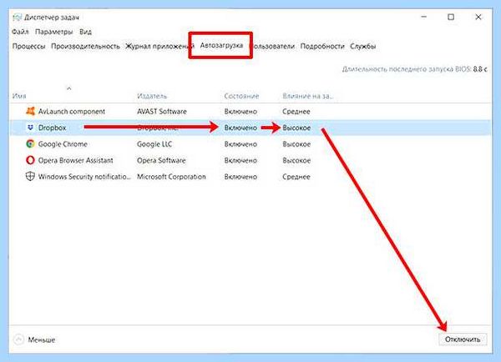This screenshot has height=362, width=501.
Task: Select the Dropbox row name
Action: 52,128
